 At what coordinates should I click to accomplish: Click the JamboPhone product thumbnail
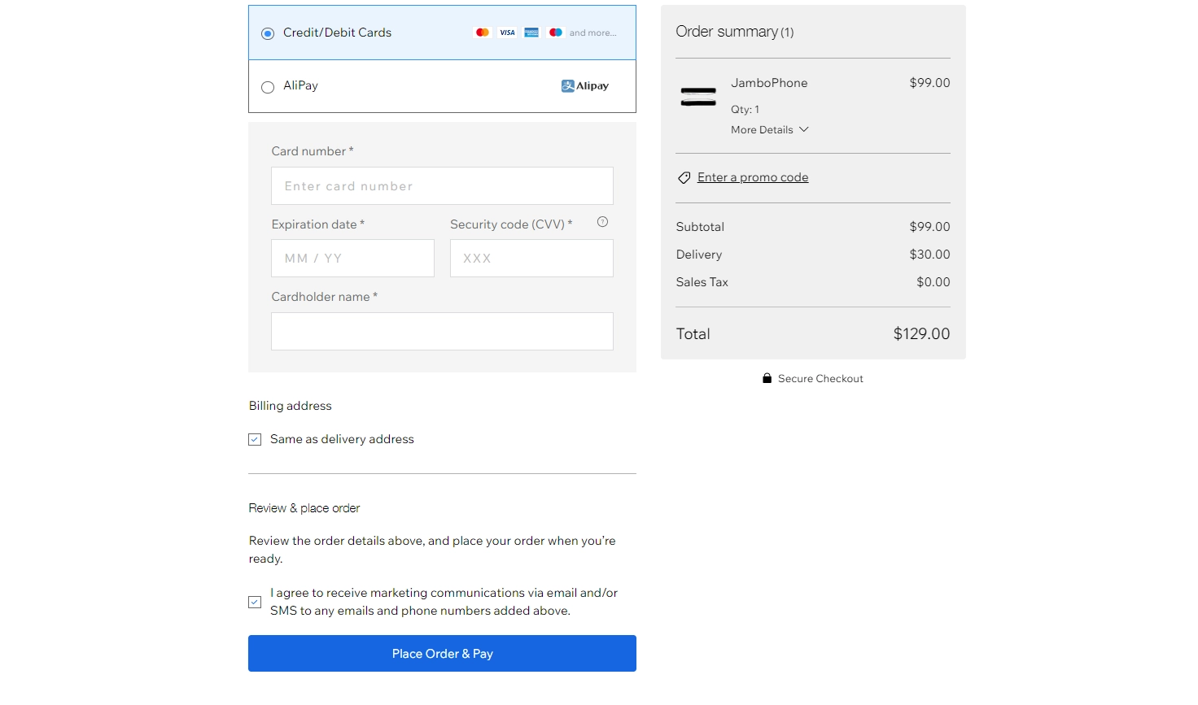click(x=698, y=97)
